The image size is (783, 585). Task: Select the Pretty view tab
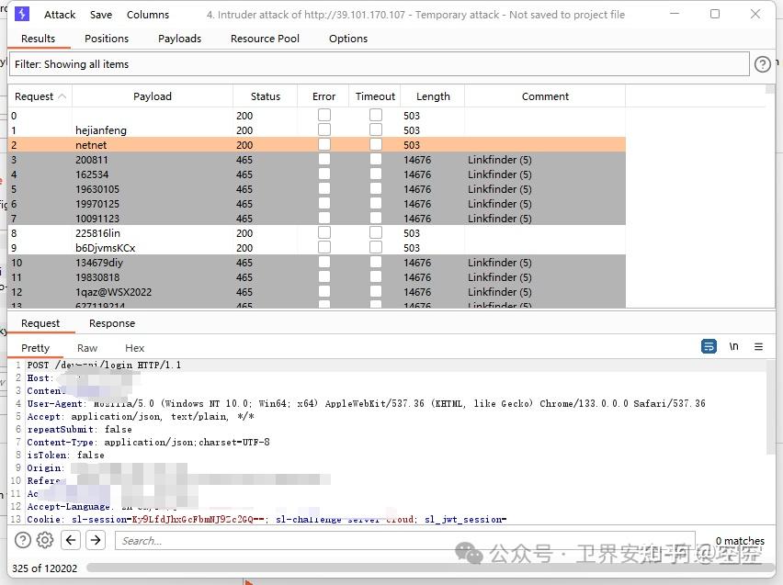(36, 348)
